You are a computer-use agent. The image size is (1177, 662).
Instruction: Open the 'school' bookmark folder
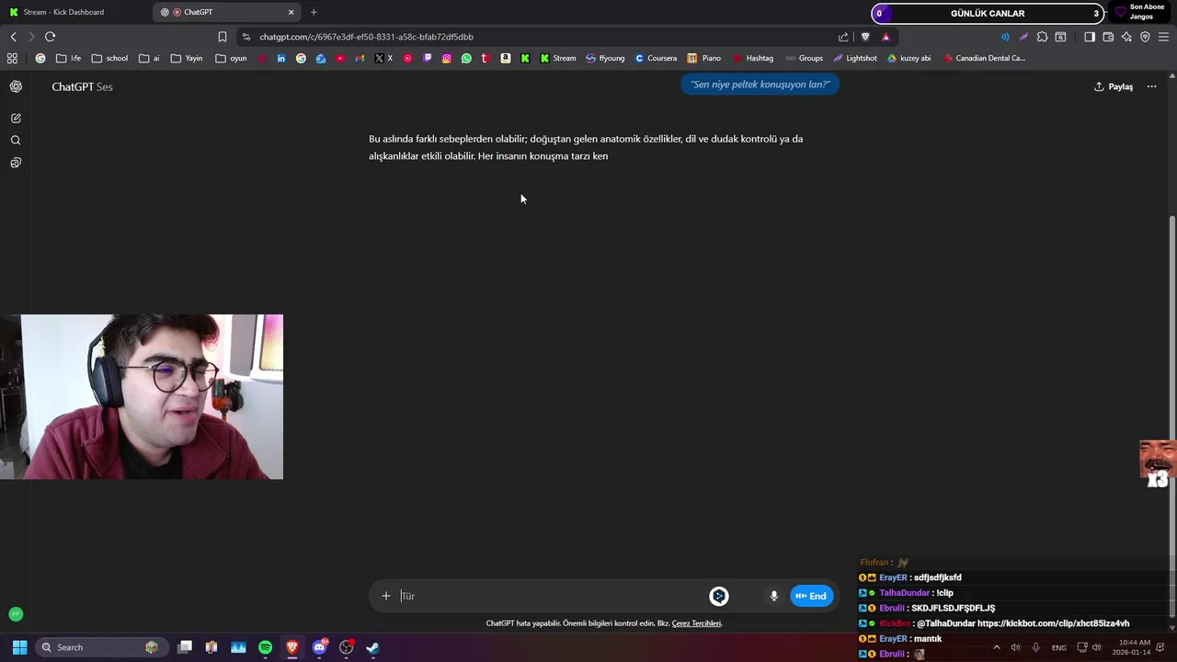[109, 58]
